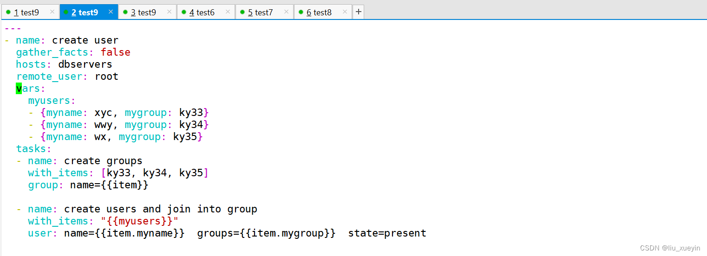Click the line with myname xyc and ky33
This screenshot has height=256, width=707.
pyautogui.click(x=119, y=113)
